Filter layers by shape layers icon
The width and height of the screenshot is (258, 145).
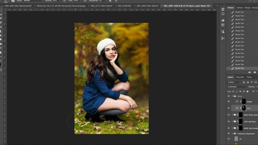(x=256, y=82)
